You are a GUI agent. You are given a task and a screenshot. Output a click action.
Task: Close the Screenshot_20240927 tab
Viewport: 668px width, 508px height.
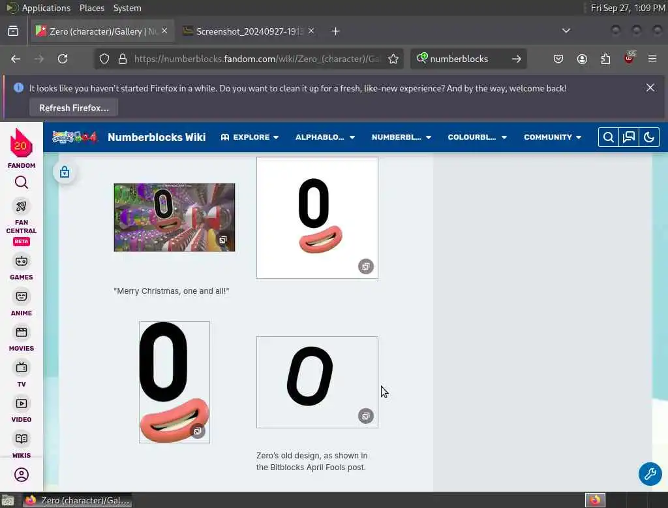(311, 31)
